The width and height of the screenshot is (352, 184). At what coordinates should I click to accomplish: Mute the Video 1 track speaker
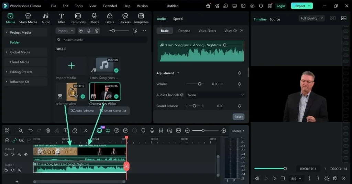pos(13,155)
